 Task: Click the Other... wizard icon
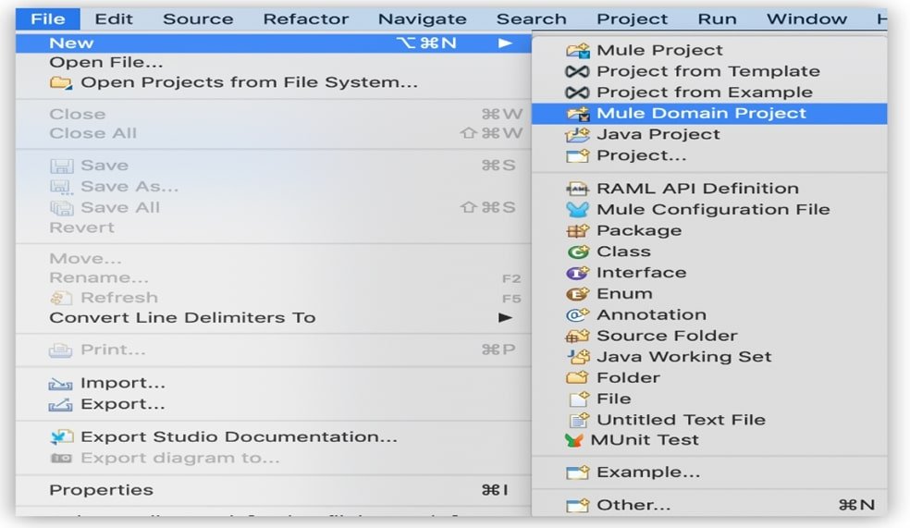(577, 506)
